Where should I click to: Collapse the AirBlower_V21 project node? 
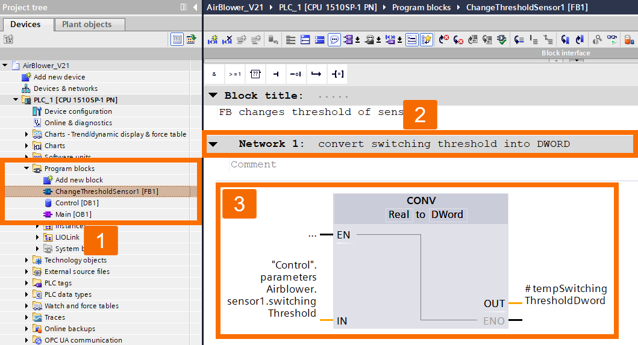point(5,65)
